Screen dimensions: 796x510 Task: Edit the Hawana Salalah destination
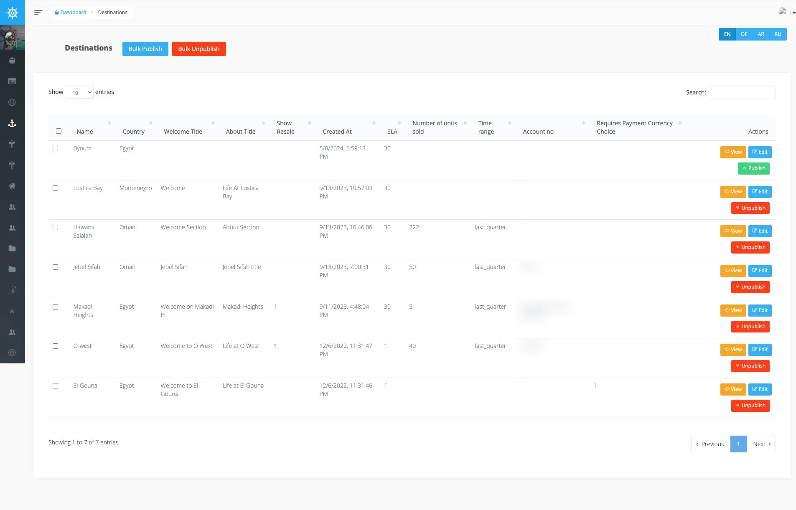click(760, 231)
